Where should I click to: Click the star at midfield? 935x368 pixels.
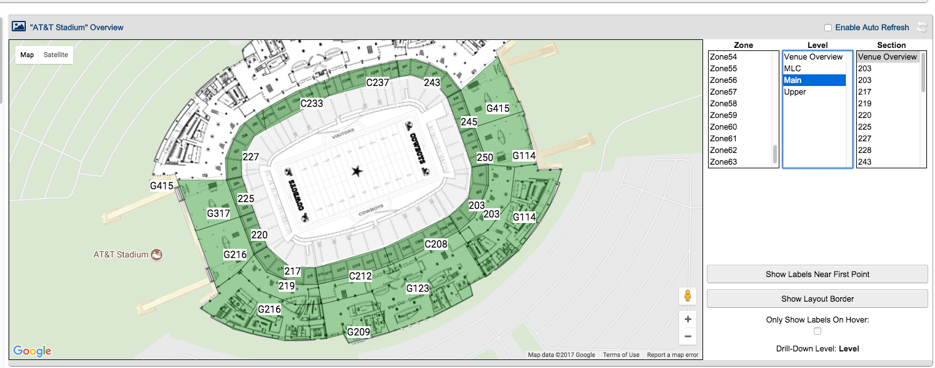356,171
